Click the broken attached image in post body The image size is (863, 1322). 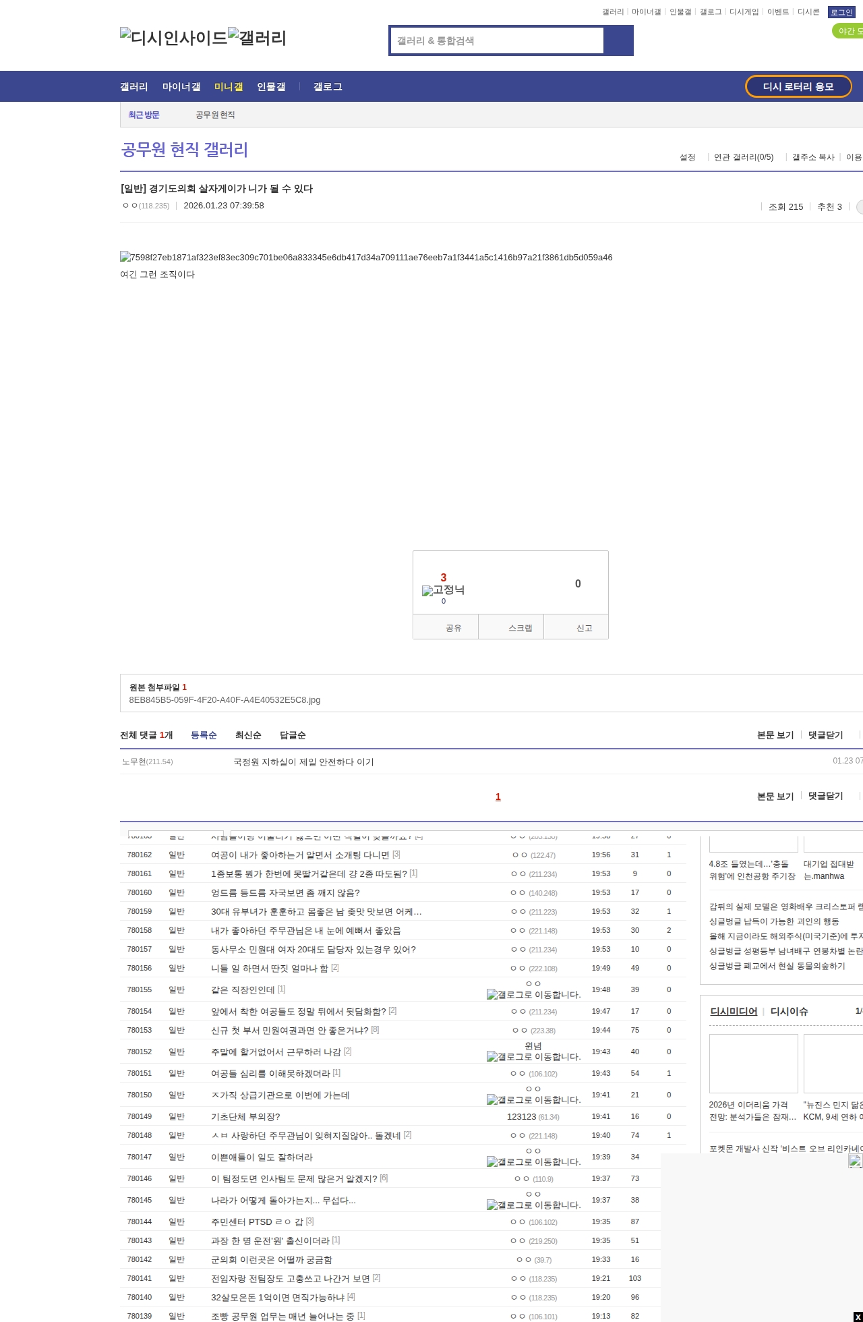pos(366,257)
